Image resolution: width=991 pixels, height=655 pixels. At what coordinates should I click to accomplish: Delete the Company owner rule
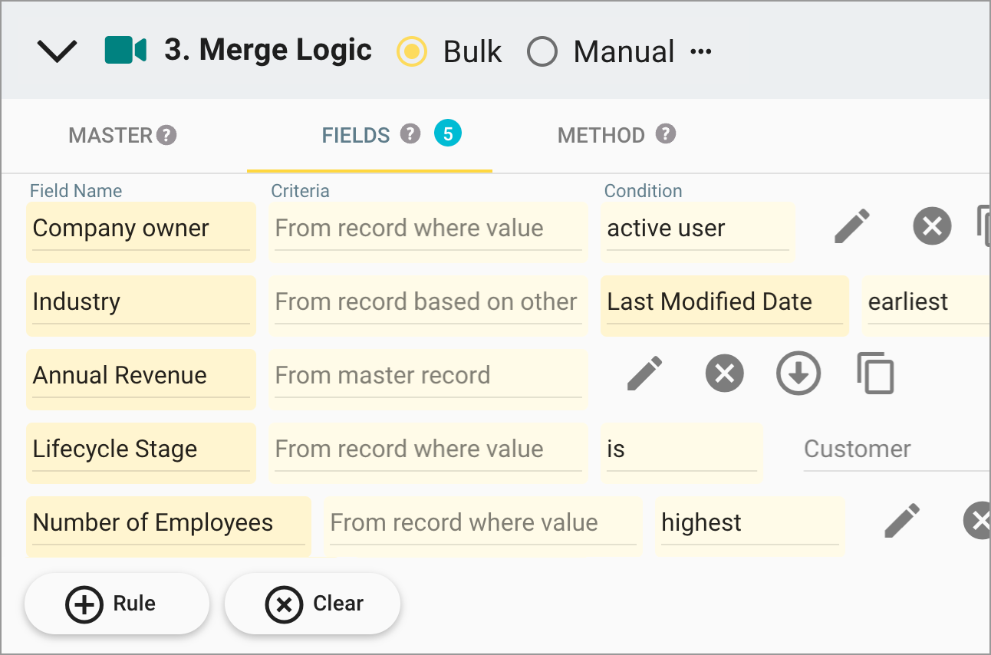point(932,226)
